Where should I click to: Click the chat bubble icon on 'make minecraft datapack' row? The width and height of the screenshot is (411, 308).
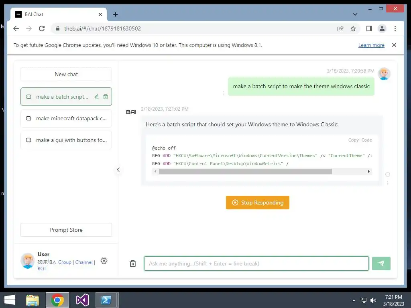tap(28, 118)
